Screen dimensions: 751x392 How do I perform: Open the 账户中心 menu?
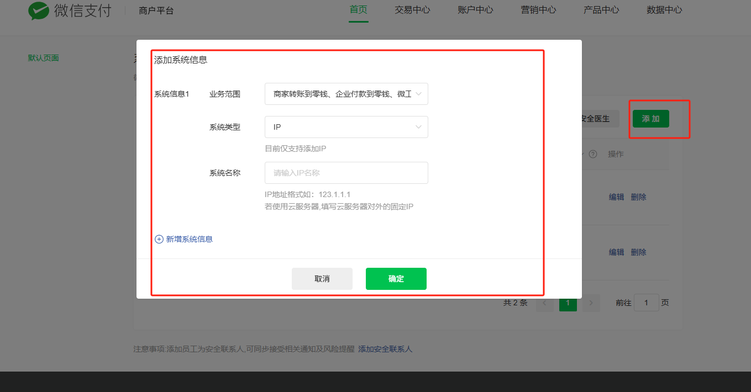[x=475, y=10]
